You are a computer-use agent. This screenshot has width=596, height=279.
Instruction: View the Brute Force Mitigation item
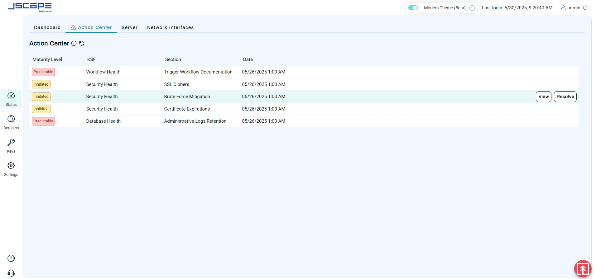(x=544, y=97)
